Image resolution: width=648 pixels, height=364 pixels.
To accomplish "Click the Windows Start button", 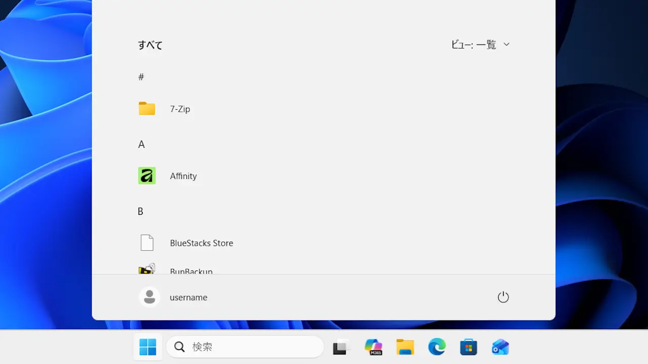I will pyautogui.click(x=148, y=347).
